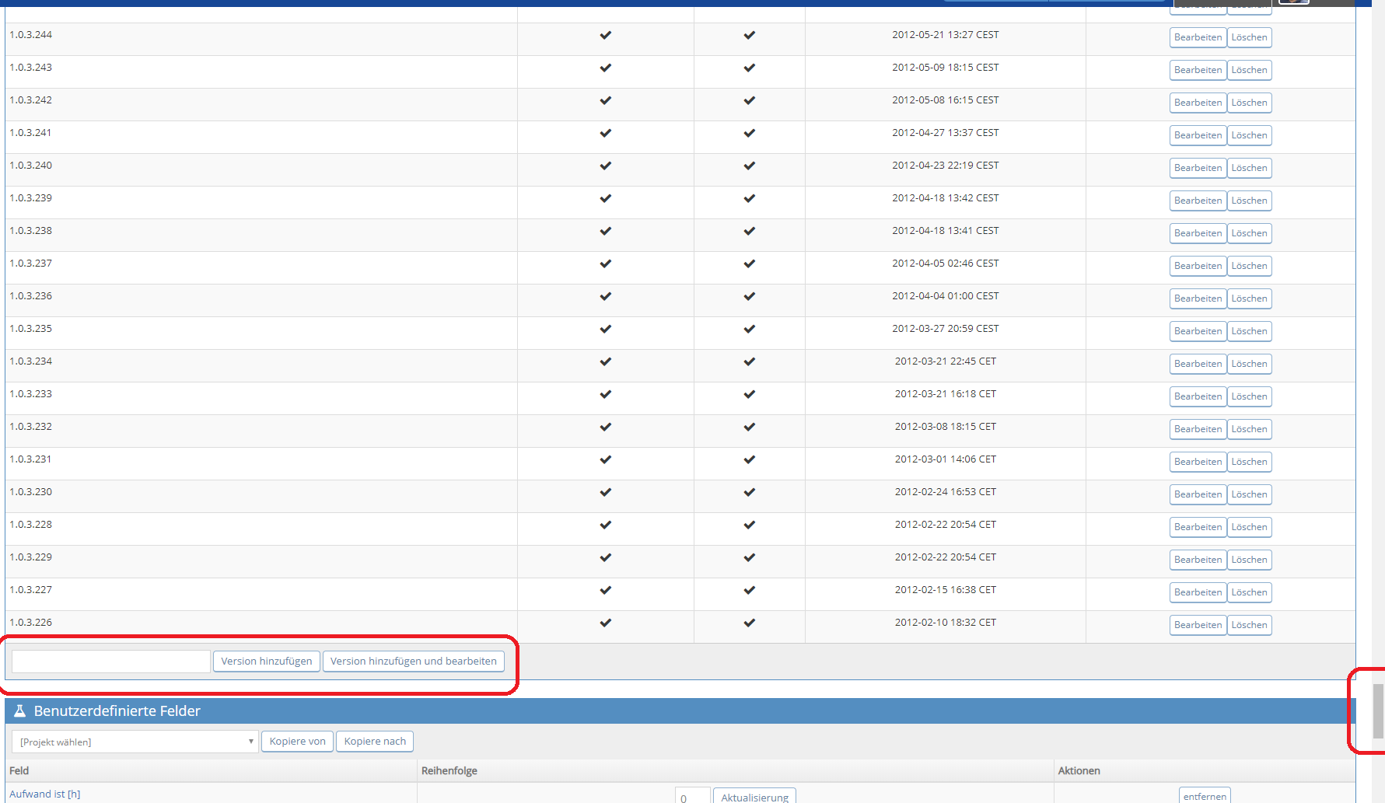Click the vertical scrollbar thumb

(x=1378, y=710)
